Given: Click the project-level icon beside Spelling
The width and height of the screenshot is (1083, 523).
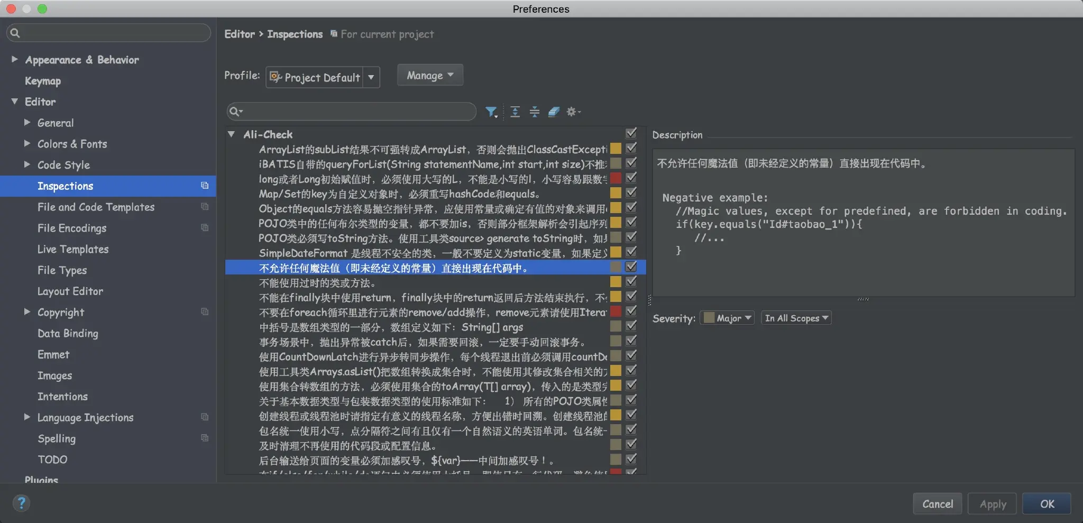Looking at the screenshot, I should (205, 438).
